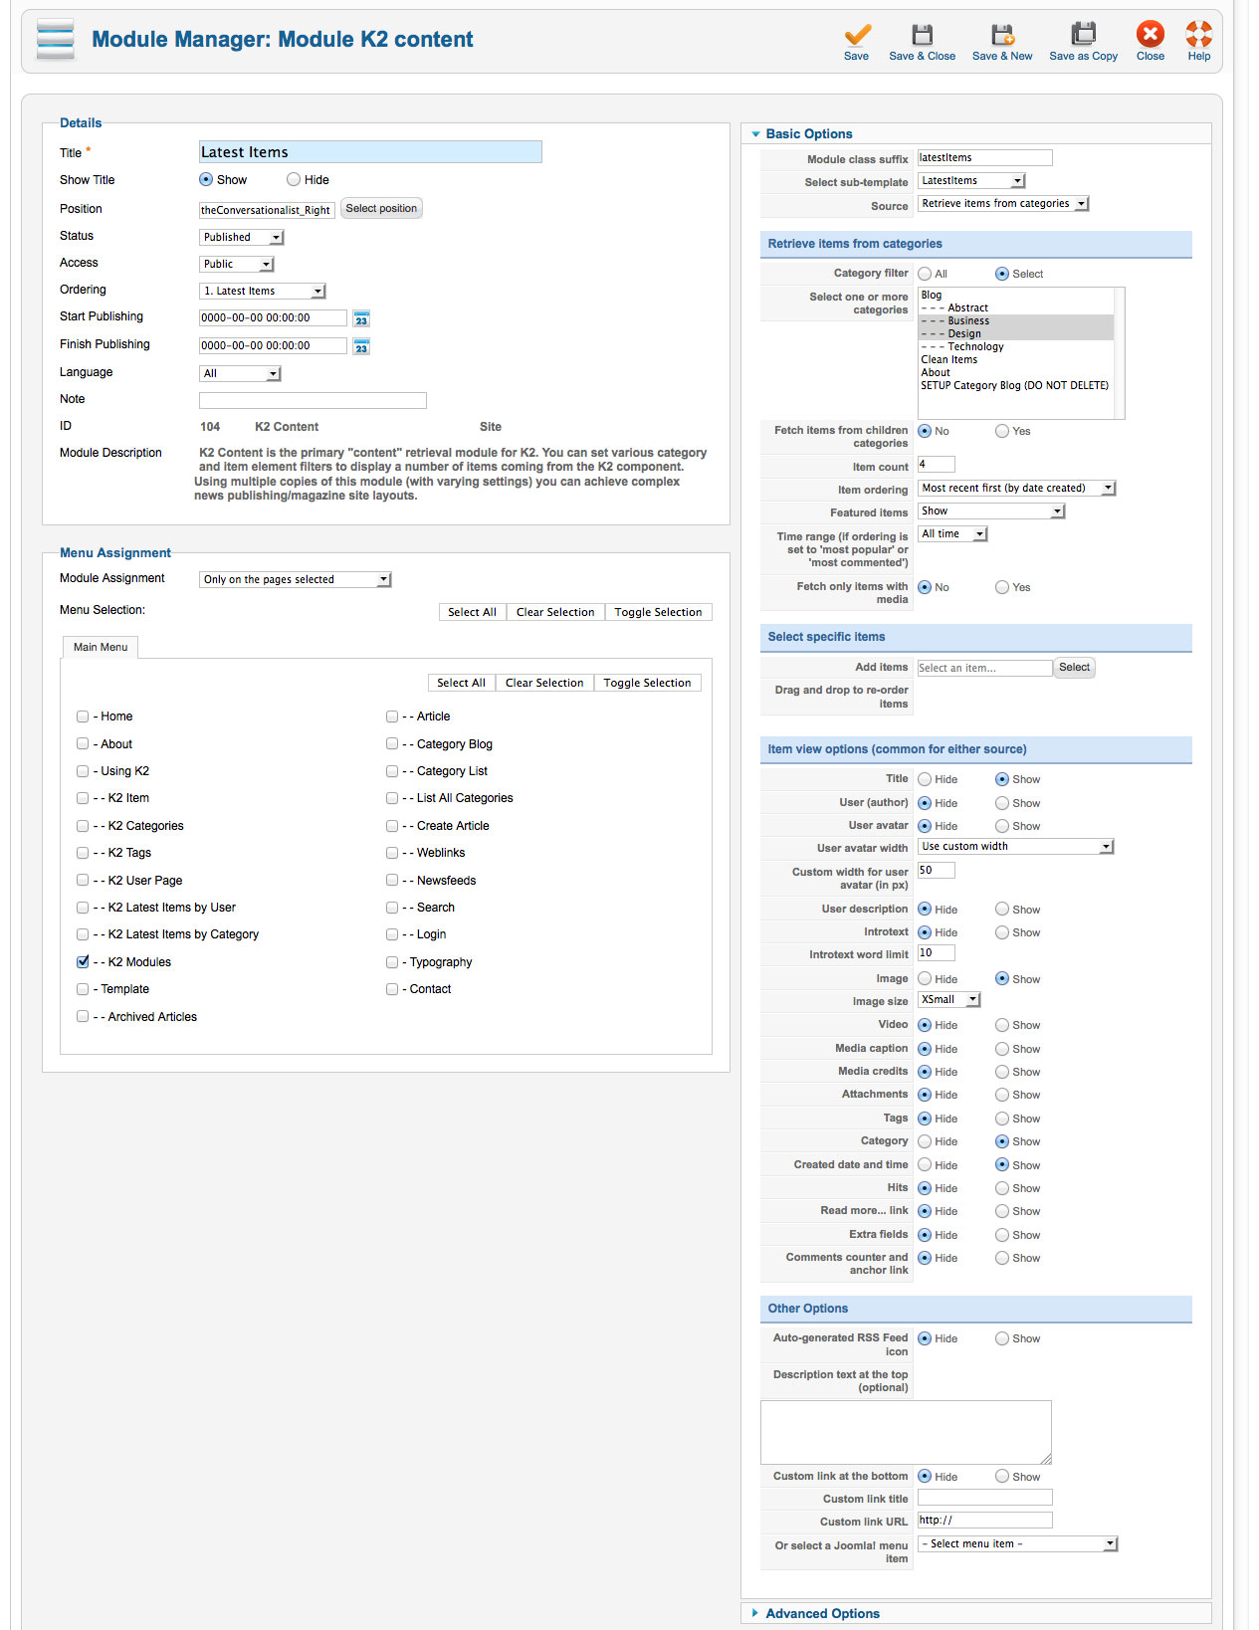Open the Language dropdown
This screenshot has height=1630, width=1259.
point(240,373)
